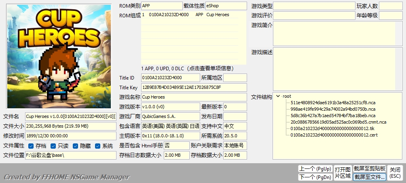Image resolution: width=406 pixels, height=183 pixels.
Task: Click the Title Key value field
Action: click(194, 87)
